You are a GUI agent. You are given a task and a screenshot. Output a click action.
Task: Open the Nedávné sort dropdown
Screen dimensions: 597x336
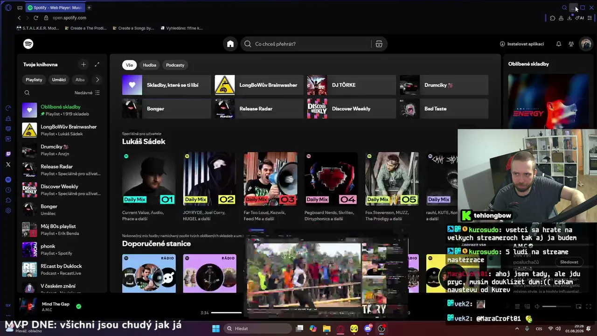87,93
